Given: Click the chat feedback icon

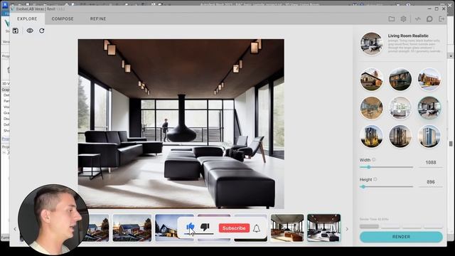Looking at the screenshot, I should (x=429, y=19).
